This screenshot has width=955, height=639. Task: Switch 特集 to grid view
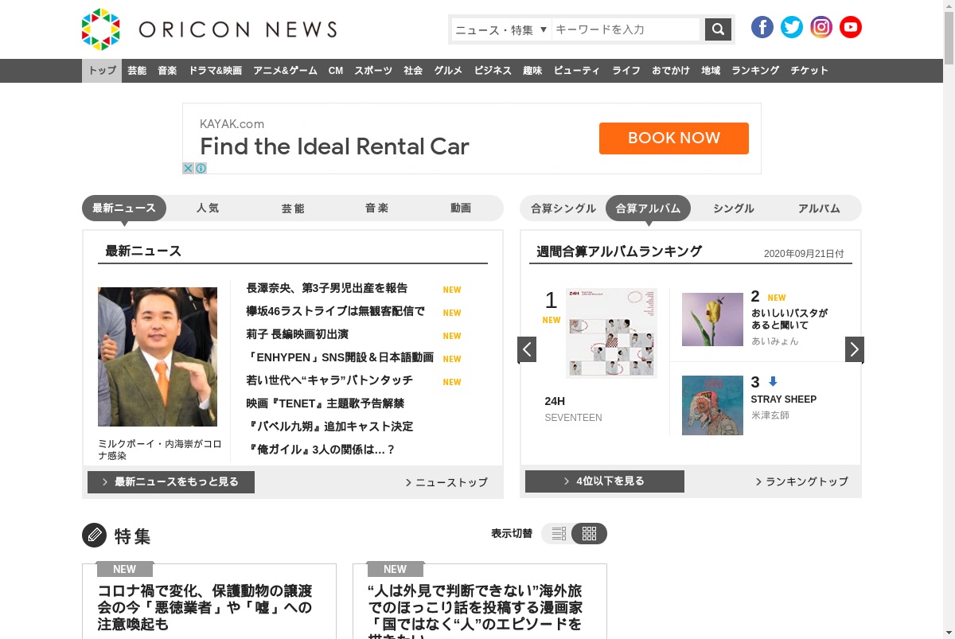pos(589,533)
